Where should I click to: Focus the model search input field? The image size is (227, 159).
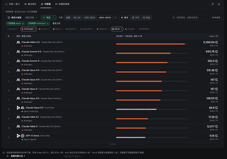pos(191,17)
